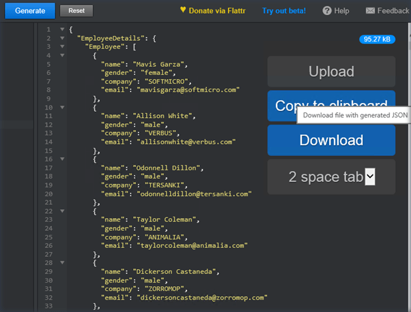Click line number 33 in the gutter
Image resolution: width=411 pixels, height=312 pixels.
48,306
